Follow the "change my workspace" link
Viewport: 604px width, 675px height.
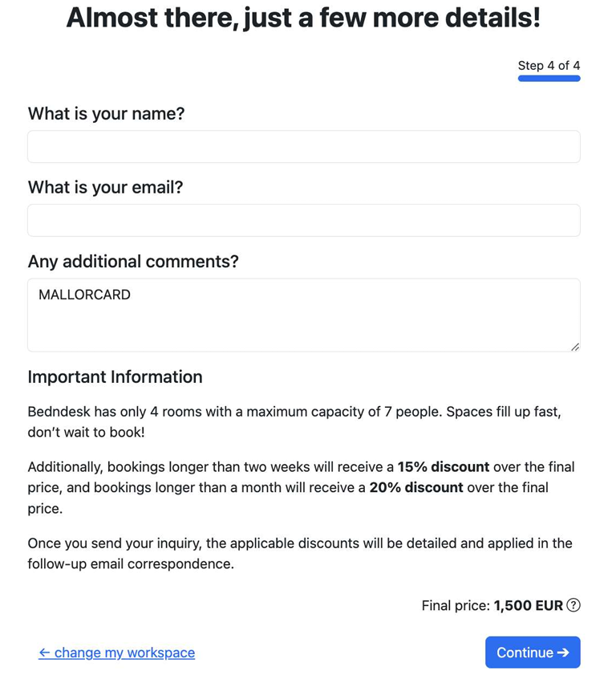(x=116, y=653)
